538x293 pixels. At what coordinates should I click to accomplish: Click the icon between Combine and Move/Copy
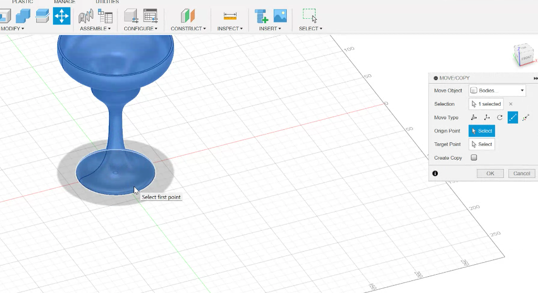point(42,16)
